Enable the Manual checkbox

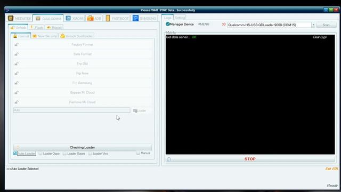(138, 153)
